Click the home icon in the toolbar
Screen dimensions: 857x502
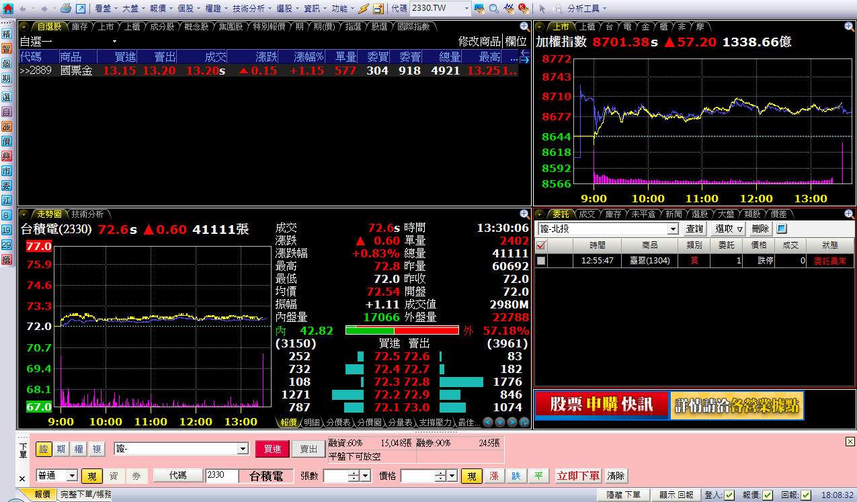(x=8, y=9)
